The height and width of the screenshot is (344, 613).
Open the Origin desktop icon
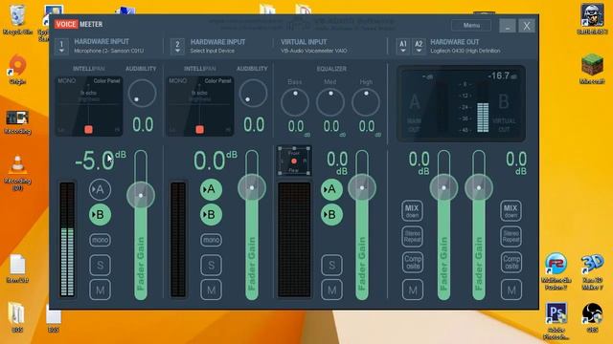tap(17, 70)
